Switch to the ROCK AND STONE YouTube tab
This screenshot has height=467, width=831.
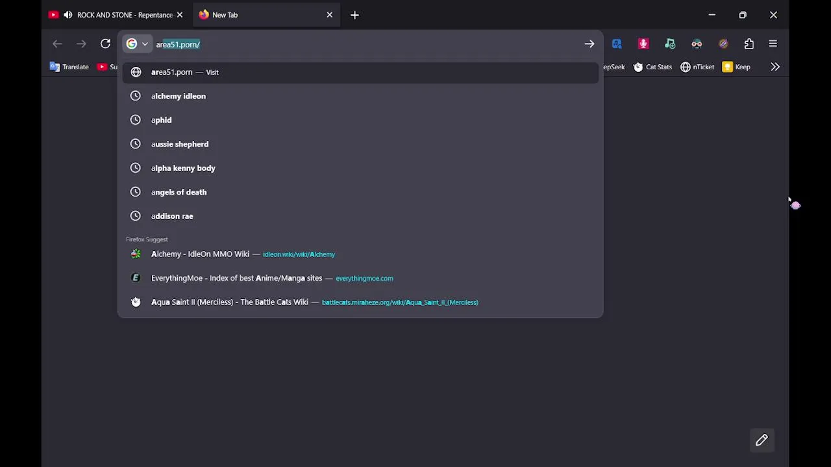(x=116, y=15)
